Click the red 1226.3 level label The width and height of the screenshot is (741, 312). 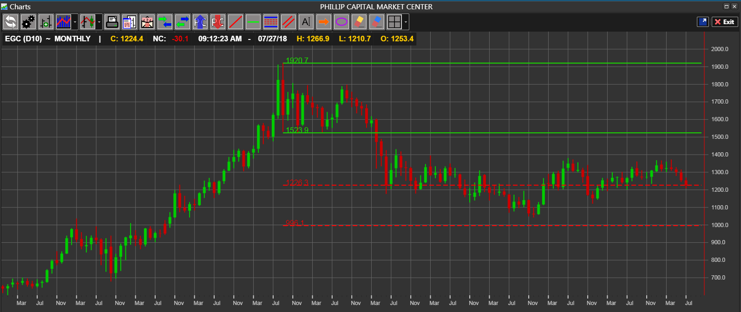tap(297, 182)
